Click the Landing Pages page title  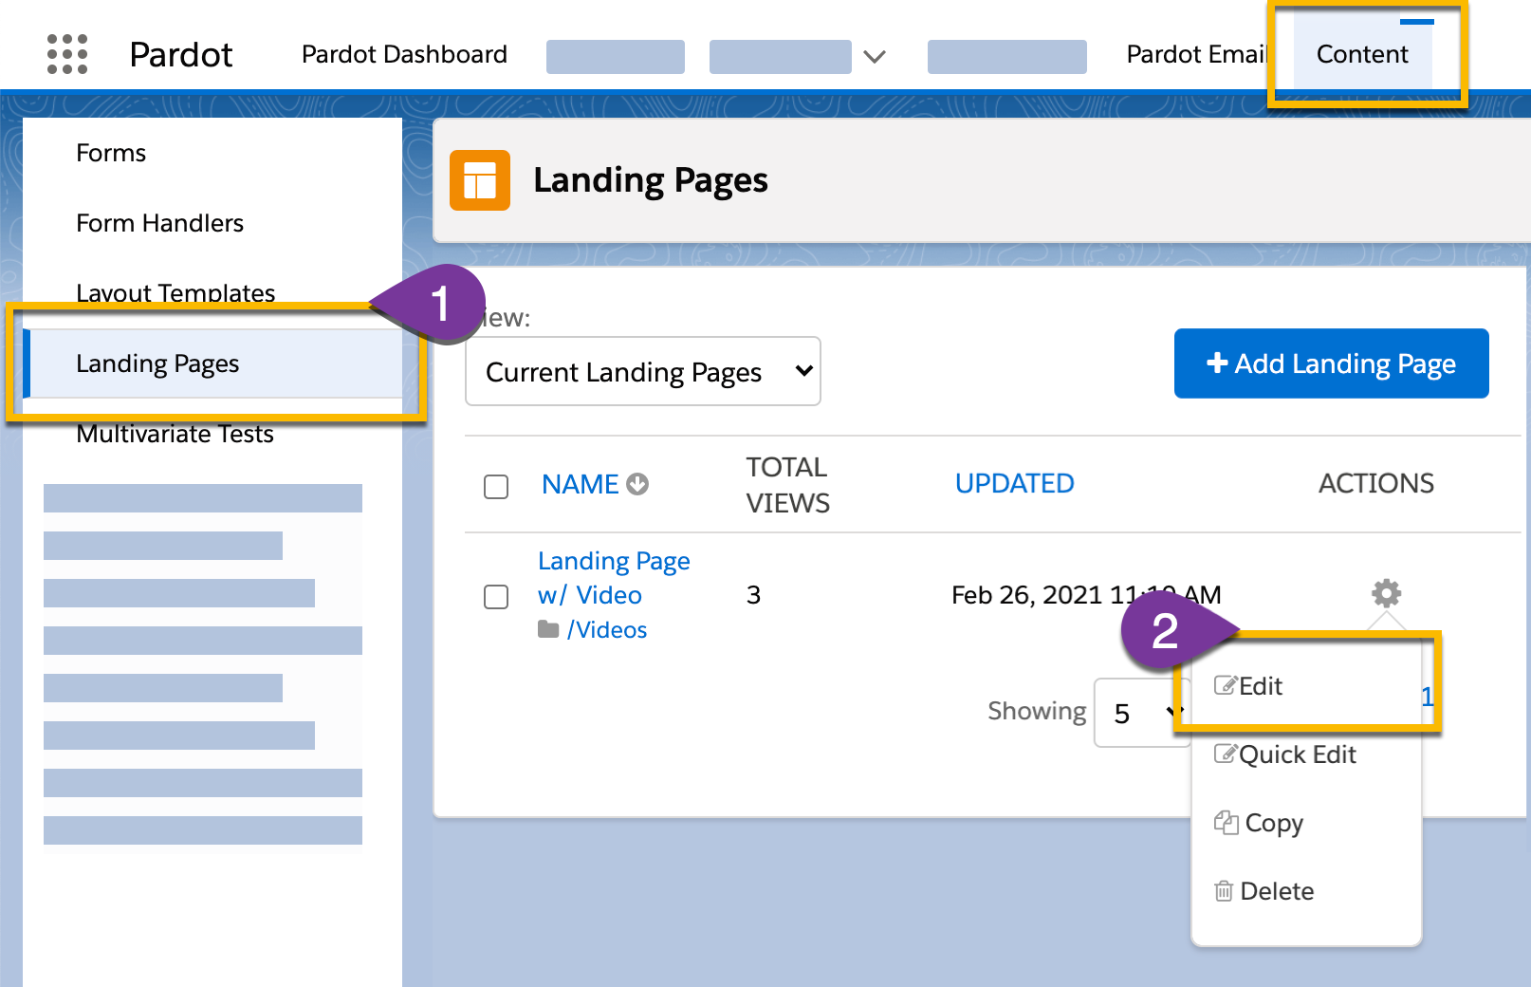(x=650, y=180)
